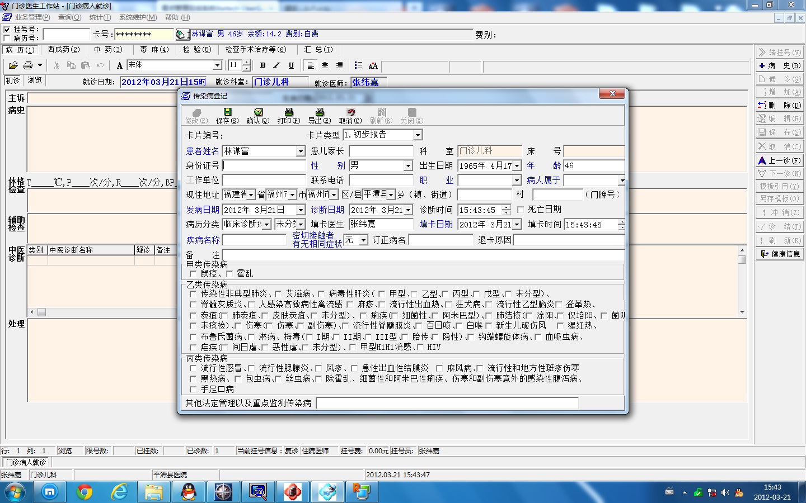This screenshot has width=806, height=503.
Task: Click the open folder icon in the editor toolbar
Action: pyautogui.click(x=13, y=65)
